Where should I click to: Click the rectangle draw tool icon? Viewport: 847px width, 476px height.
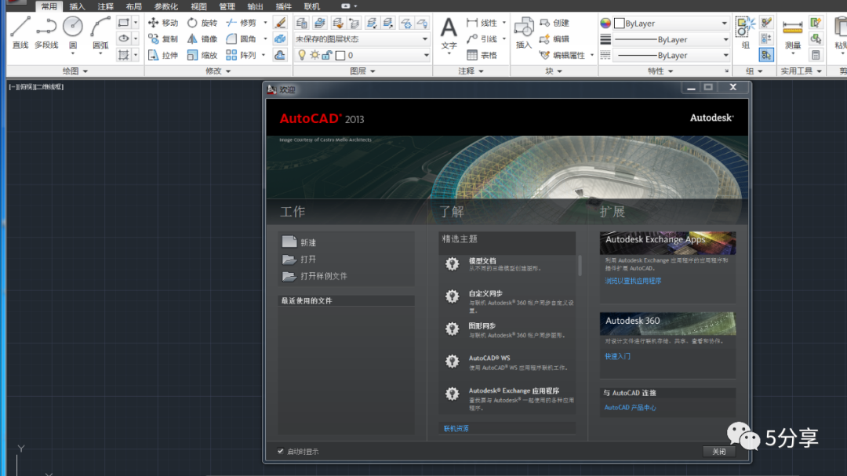pos(124,23)
